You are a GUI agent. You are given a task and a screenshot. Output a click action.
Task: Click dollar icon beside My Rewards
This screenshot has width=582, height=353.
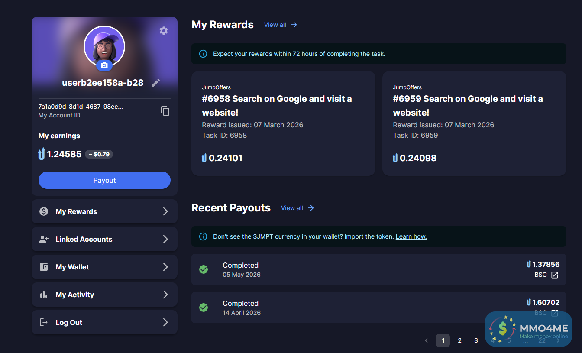pos(44,211)
